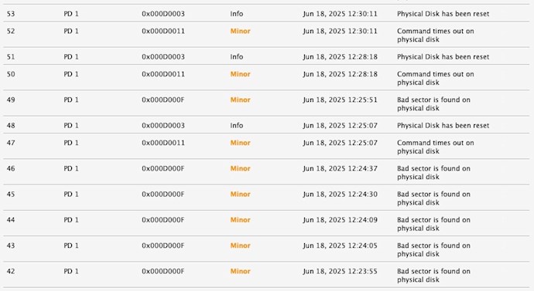This screenshot has width=534, height=291.
Task: Select event 52 Command times out
Action: point(267,35)
